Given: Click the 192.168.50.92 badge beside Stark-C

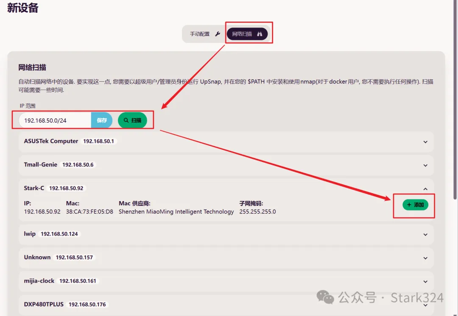Looking at the screenshot, I should (x=66, y=188).
